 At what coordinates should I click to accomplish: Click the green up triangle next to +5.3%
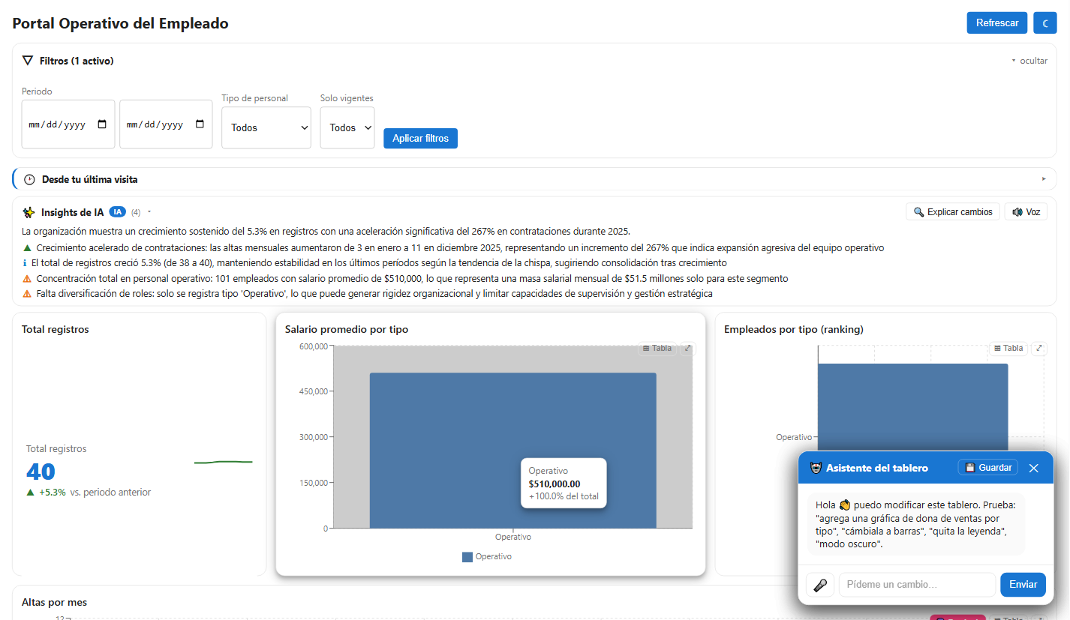click(x=30, y=493)
